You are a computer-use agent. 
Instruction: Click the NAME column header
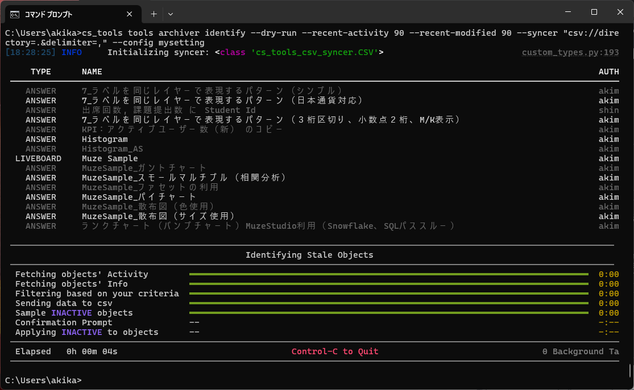[x=92, y=72]
